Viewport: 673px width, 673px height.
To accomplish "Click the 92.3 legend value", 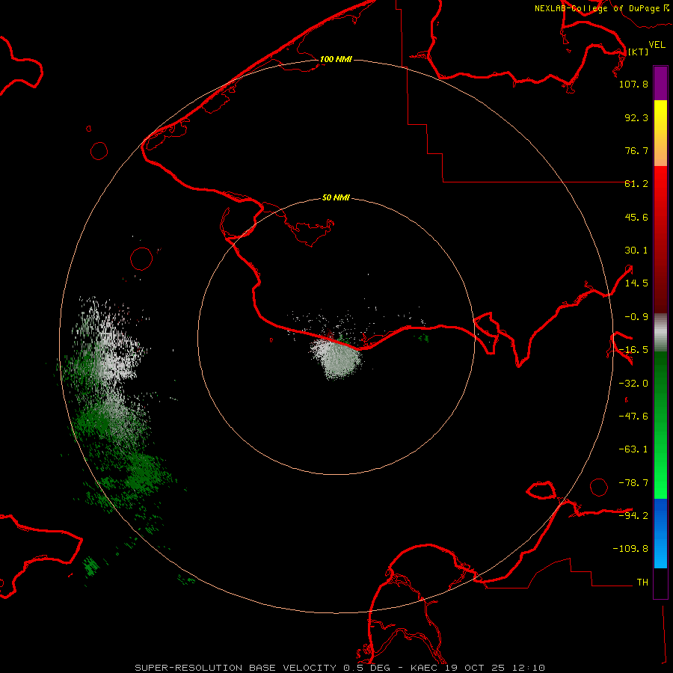I will [636, 117].
